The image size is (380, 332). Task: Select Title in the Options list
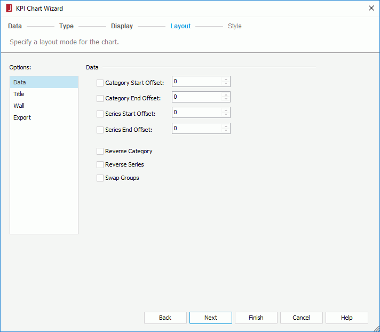pos(44,94)
